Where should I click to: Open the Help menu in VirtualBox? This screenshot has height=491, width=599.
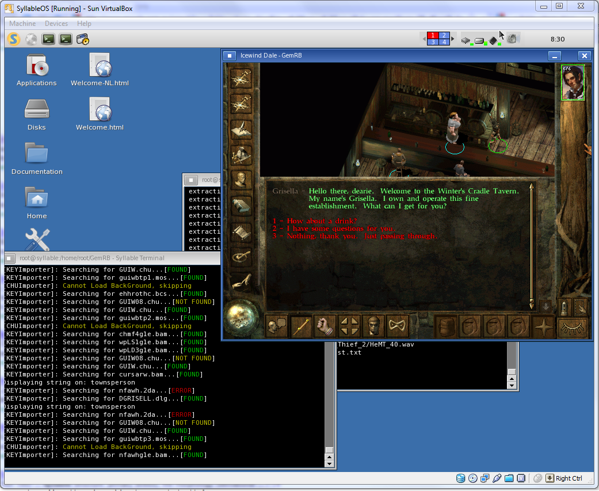coord(84,24)
